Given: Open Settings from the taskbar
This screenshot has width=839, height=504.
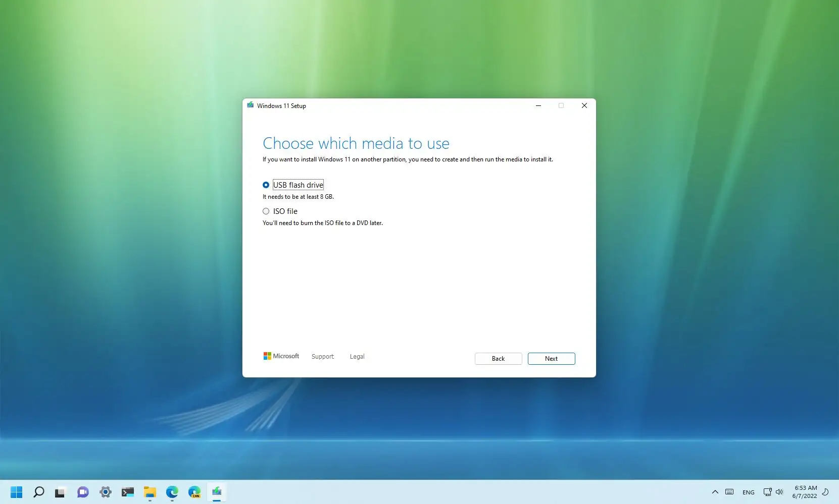Looking at the screenshot, I should (x=105, y=492).
